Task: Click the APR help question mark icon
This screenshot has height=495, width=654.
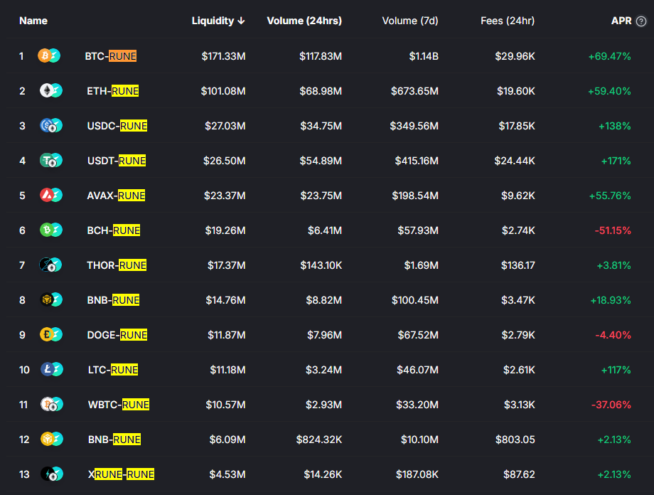Action: [641, 21]
